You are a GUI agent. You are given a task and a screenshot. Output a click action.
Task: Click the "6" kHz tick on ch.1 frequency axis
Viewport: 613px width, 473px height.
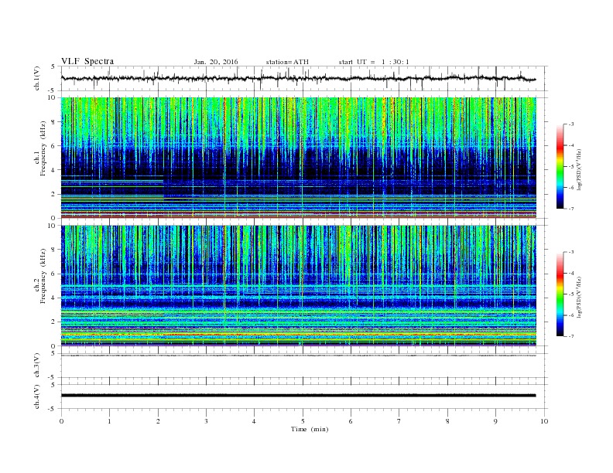[x=54, y=146]
